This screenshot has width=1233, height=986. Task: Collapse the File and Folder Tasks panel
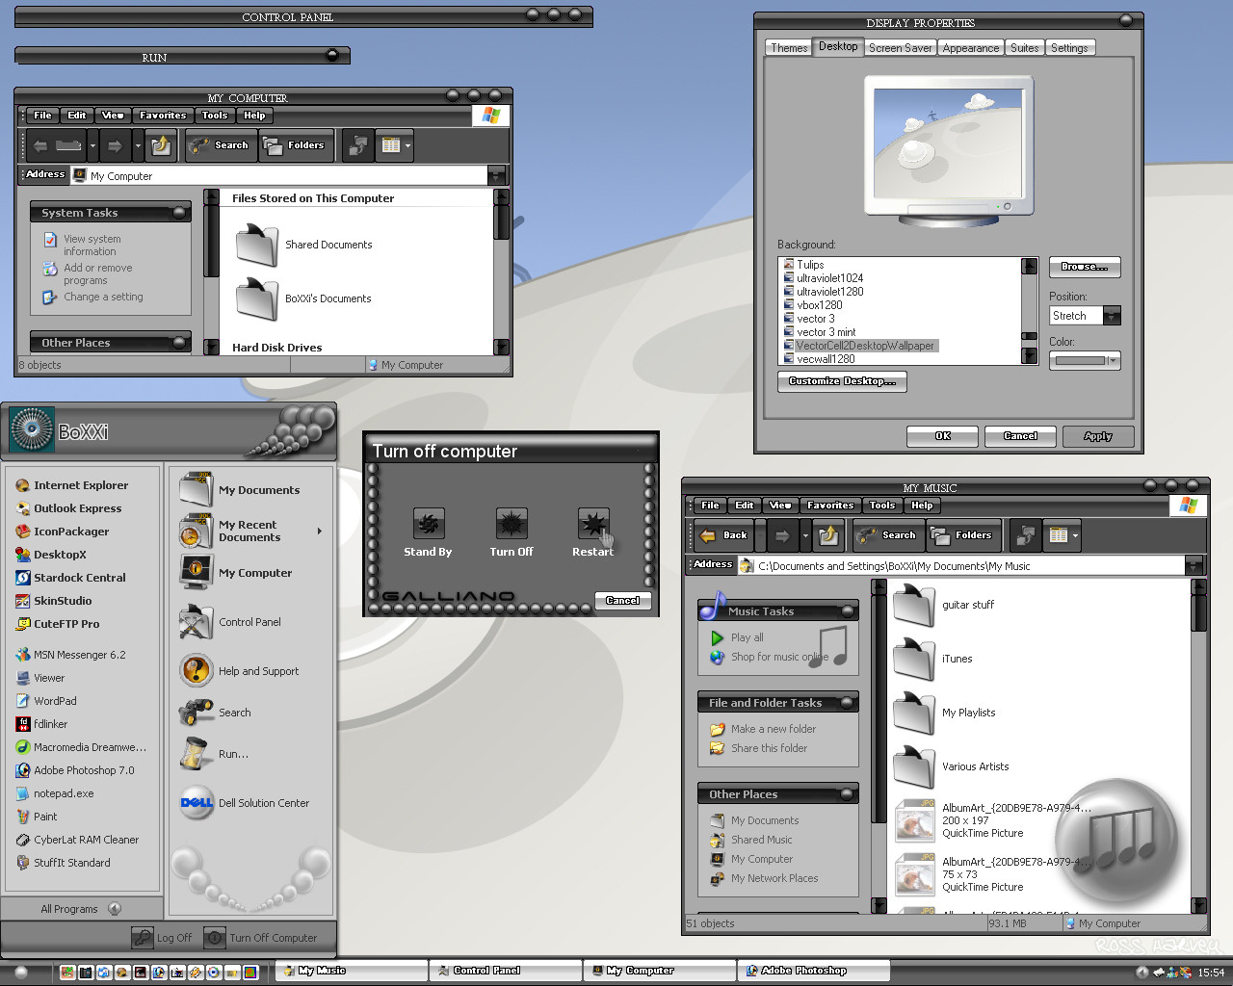coord(848,703)
